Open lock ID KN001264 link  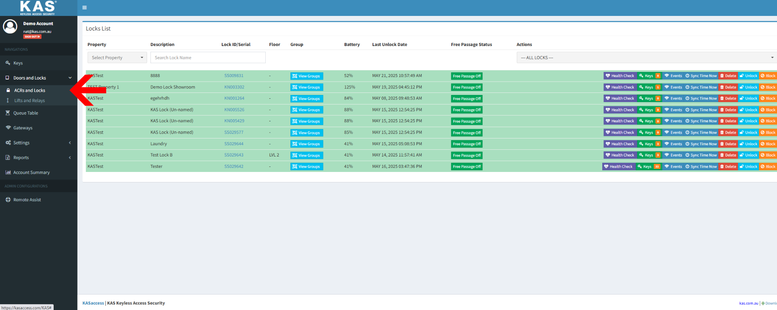click(x=234, y=98)
